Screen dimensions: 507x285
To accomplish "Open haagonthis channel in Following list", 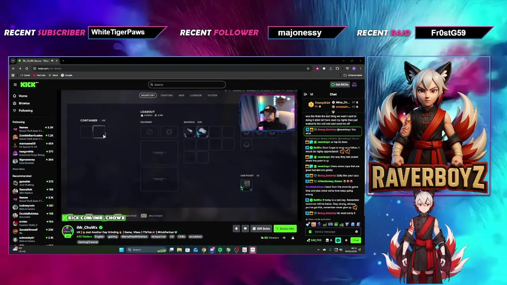I will 33,153.
